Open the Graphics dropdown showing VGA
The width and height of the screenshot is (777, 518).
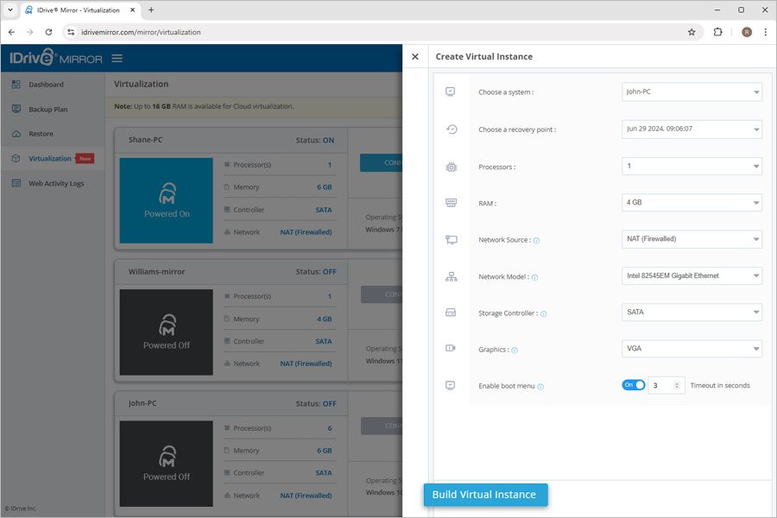point(692,349)
